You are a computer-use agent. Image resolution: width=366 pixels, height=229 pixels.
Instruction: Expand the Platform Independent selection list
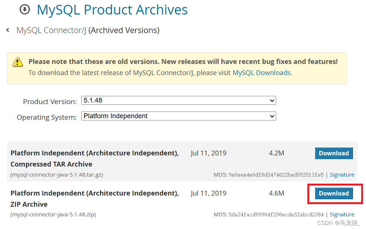point(271,116)
